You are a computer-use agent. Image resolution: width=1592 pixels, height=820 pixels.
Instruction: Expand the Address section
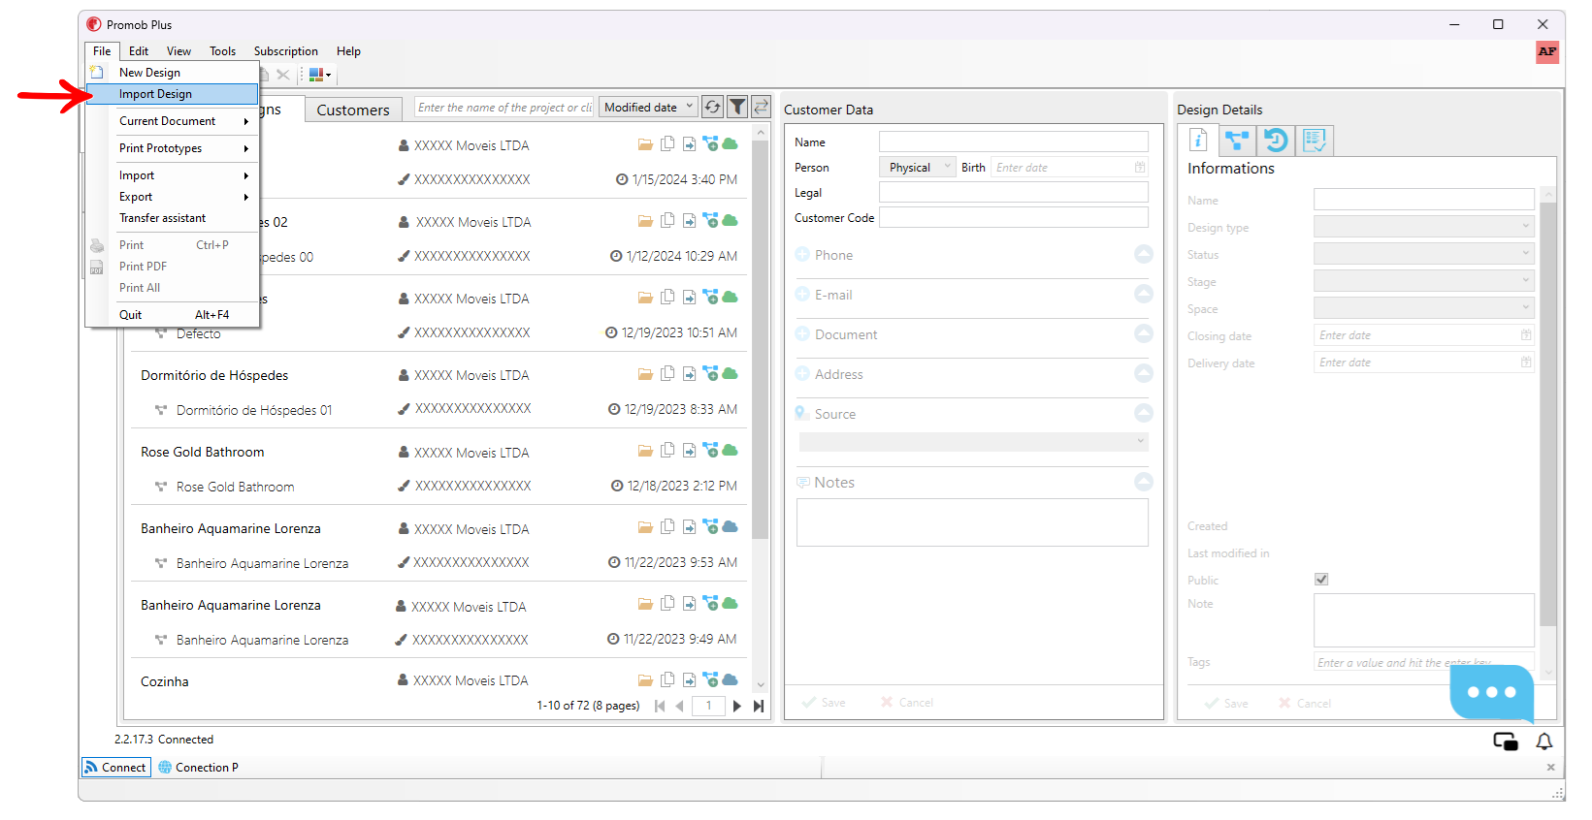click(1144, 374)
